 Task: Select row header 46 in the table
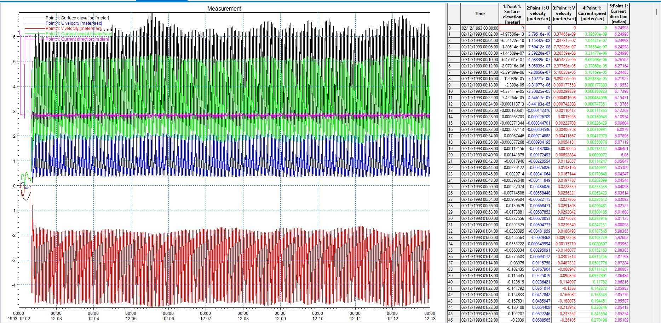point(454,320)
